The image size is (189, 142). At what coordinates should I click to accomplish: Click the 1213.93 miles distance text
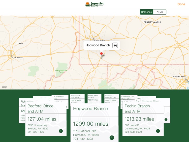[x=139, y=119]
